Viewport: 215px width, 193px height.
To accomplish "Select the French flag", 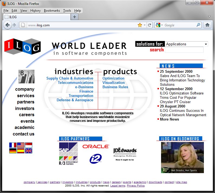I will (x=13, y=145).
